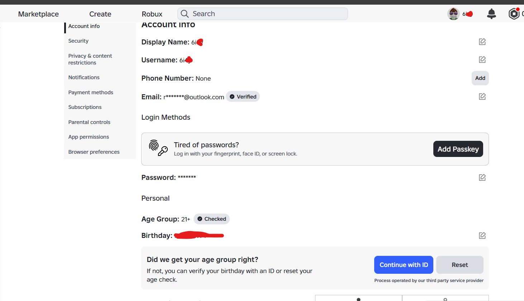The image size is (524, 301).
Task: Click the Add Passkey button
Action: [x=458, y=149]
